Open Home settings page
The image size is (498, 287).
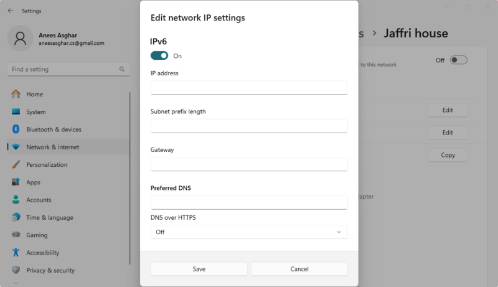(68, 94)
